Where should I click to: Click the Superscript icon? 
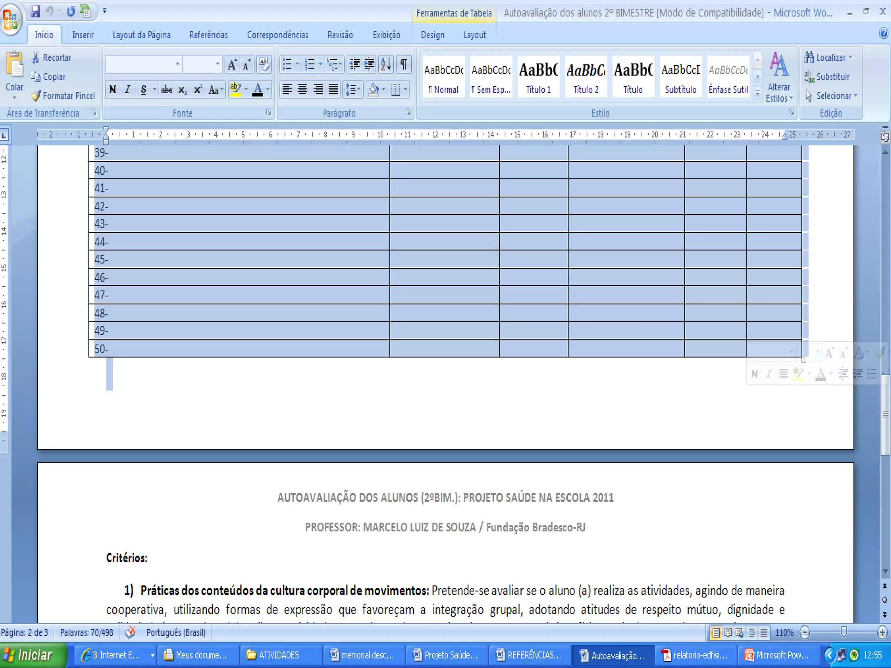click(198, 90)
